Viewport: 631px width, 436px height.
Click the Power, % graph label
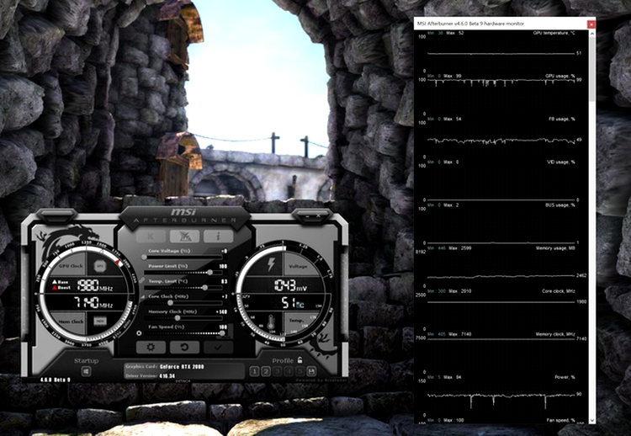point(565,377)
